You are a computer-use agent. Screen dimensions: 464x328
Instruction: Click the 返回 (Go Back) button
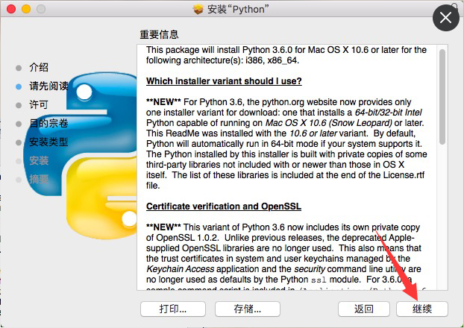[364, 309]
